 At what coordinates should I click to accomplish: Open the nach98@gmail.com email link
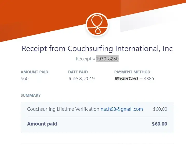(122, 109)
